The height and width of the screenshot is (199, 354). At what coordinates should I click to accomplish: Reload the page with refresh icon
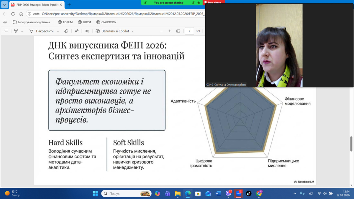click(x=13, y=14)
